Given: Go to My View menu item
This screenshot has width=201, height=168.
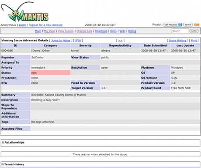Looking at the screenshot, I should pos(49,31).
